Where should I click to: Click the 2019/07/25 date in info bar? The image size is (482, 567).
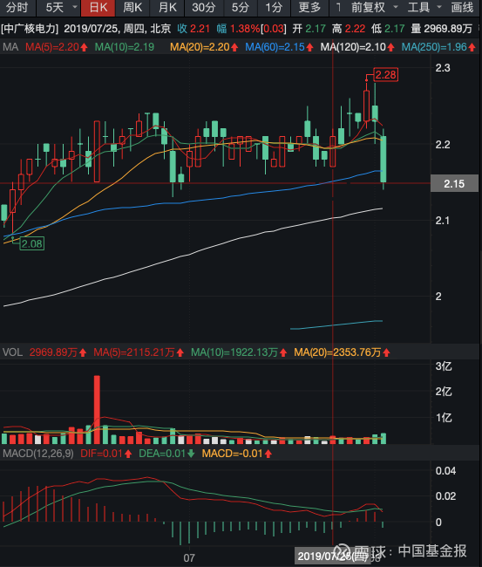click(92, 29)
